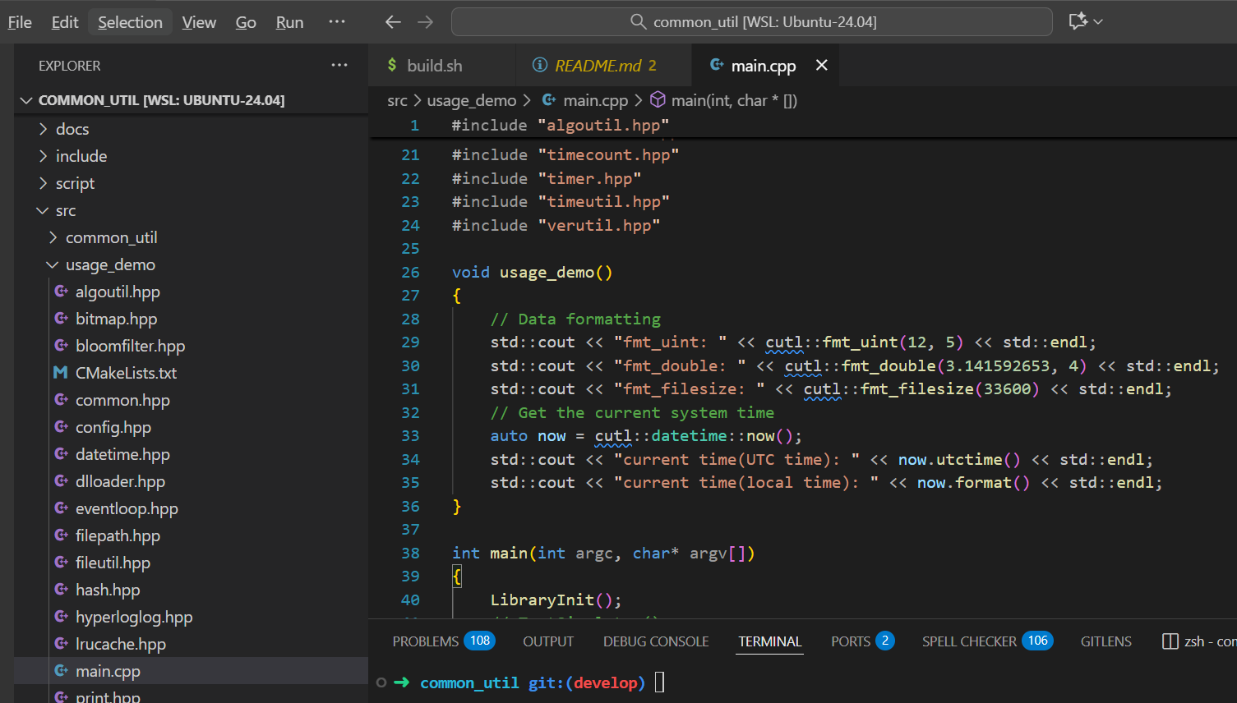This screenshot has height=703, width=1237.
Task: Open the Selection menu
Action: (x=130, y=22)
